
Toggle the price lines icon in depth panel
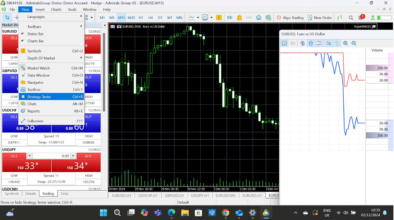(329, 43)
